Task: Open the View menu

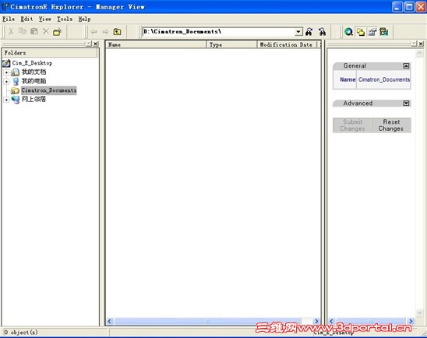Action: [x=45, y=19]
